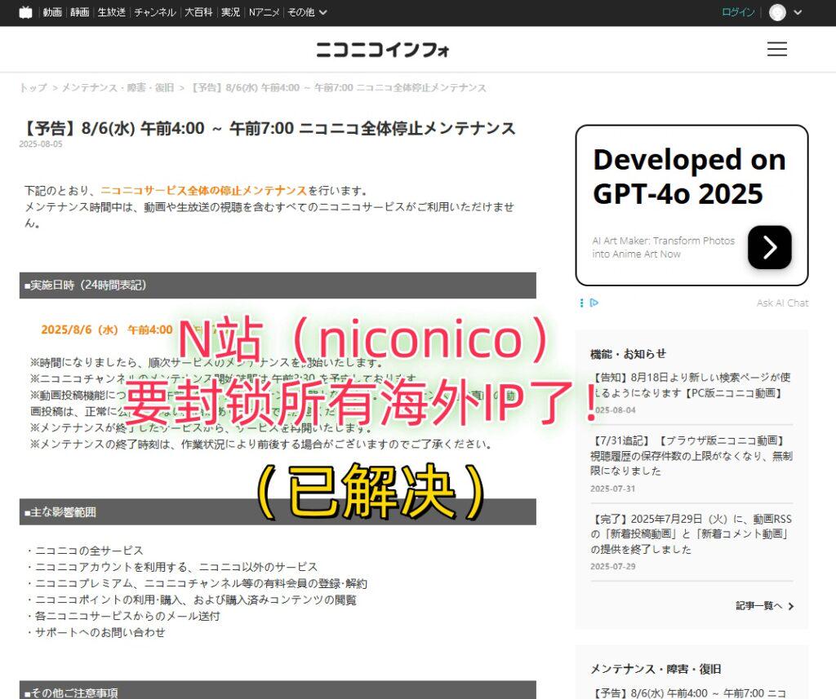Click the その他ご注意事項 section header

click(x=278, y=691)
